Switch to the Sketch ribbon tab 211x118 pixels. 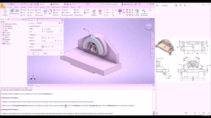click(16, 7)
